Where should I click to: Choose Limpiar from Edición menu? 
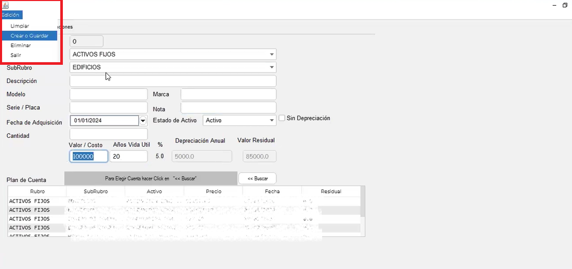[20, 26]
